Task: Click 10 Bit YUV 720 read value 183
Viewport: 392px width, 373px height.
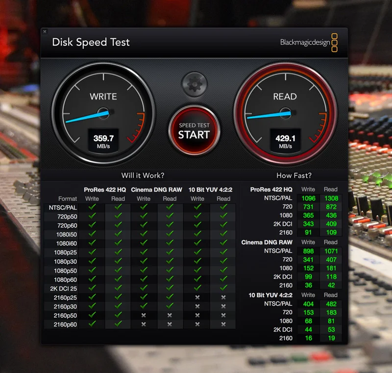Action: 331,312
